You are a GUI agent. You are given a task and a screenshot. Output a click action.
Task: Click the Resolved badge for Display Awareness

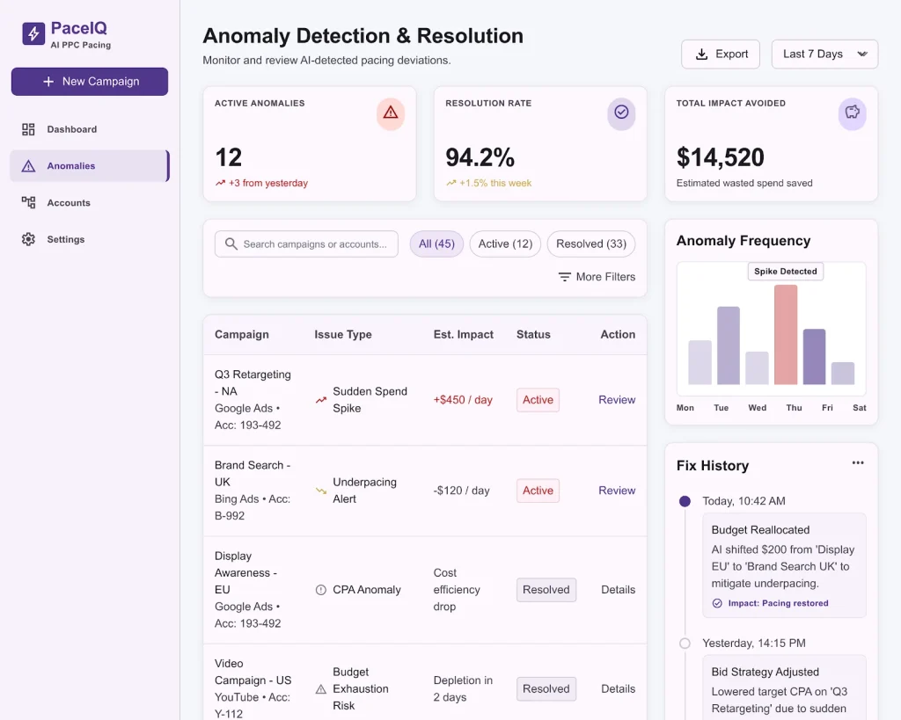(546, 590)
